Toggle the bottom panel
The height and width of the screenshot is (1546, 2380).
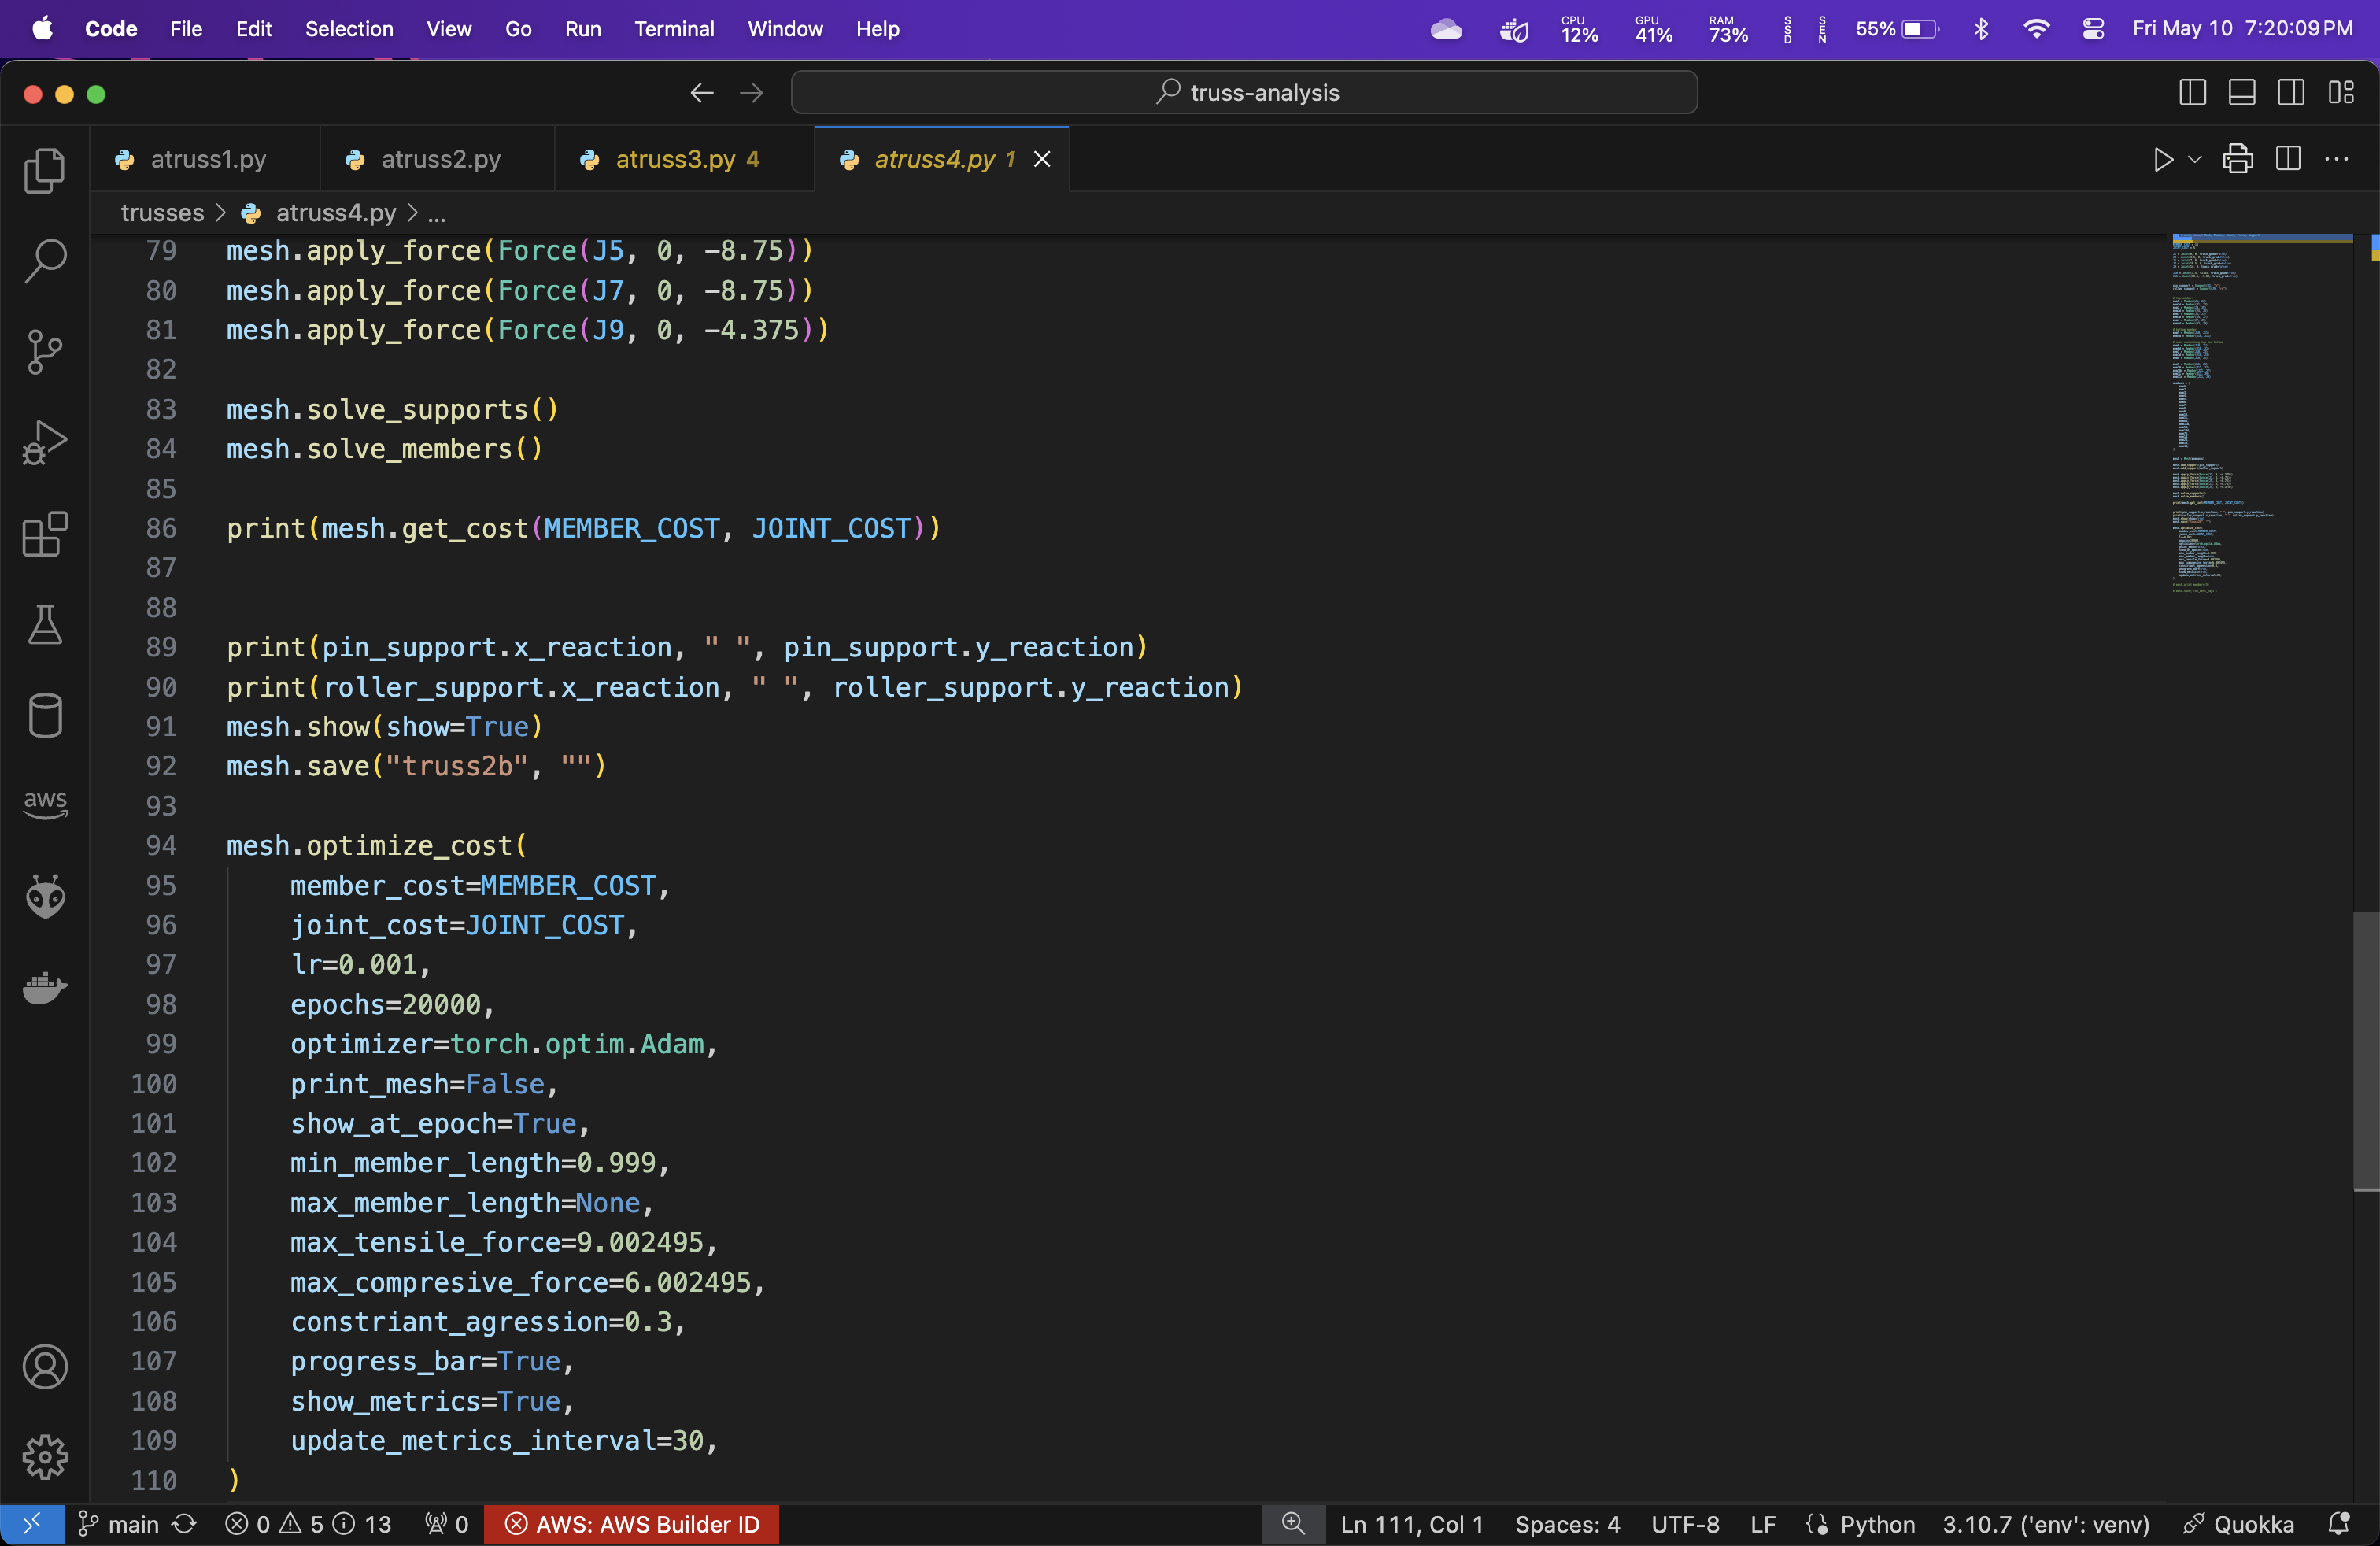point(2242,93)
